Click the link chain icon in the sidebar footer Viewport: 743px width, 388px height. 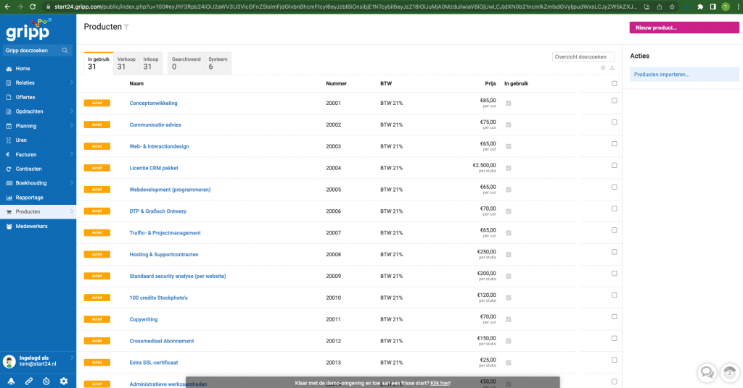(x=29, y=381)
